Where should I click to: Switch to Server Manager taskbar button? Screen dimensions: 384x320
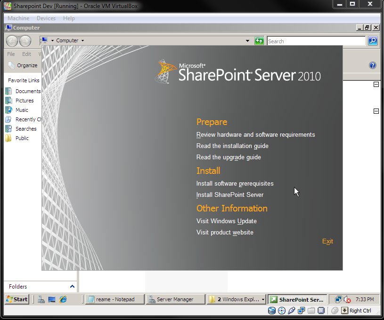[175, 299]
